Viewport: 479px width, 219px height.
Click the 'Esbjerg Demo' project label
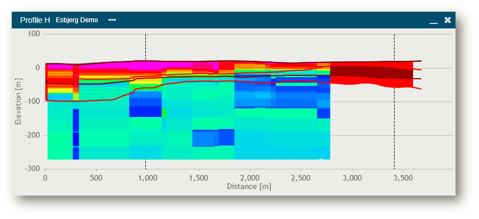(77, 20)
